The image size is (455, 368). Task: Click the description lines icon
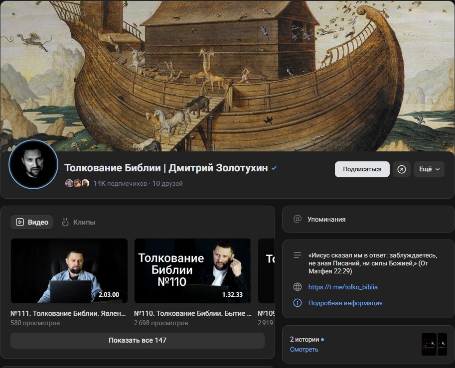[x=298, y=255]
